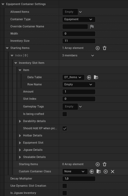The width and height of the screenshot is (128, 196).
Task: Collapse Index [0] element
Action: (12, 56)
